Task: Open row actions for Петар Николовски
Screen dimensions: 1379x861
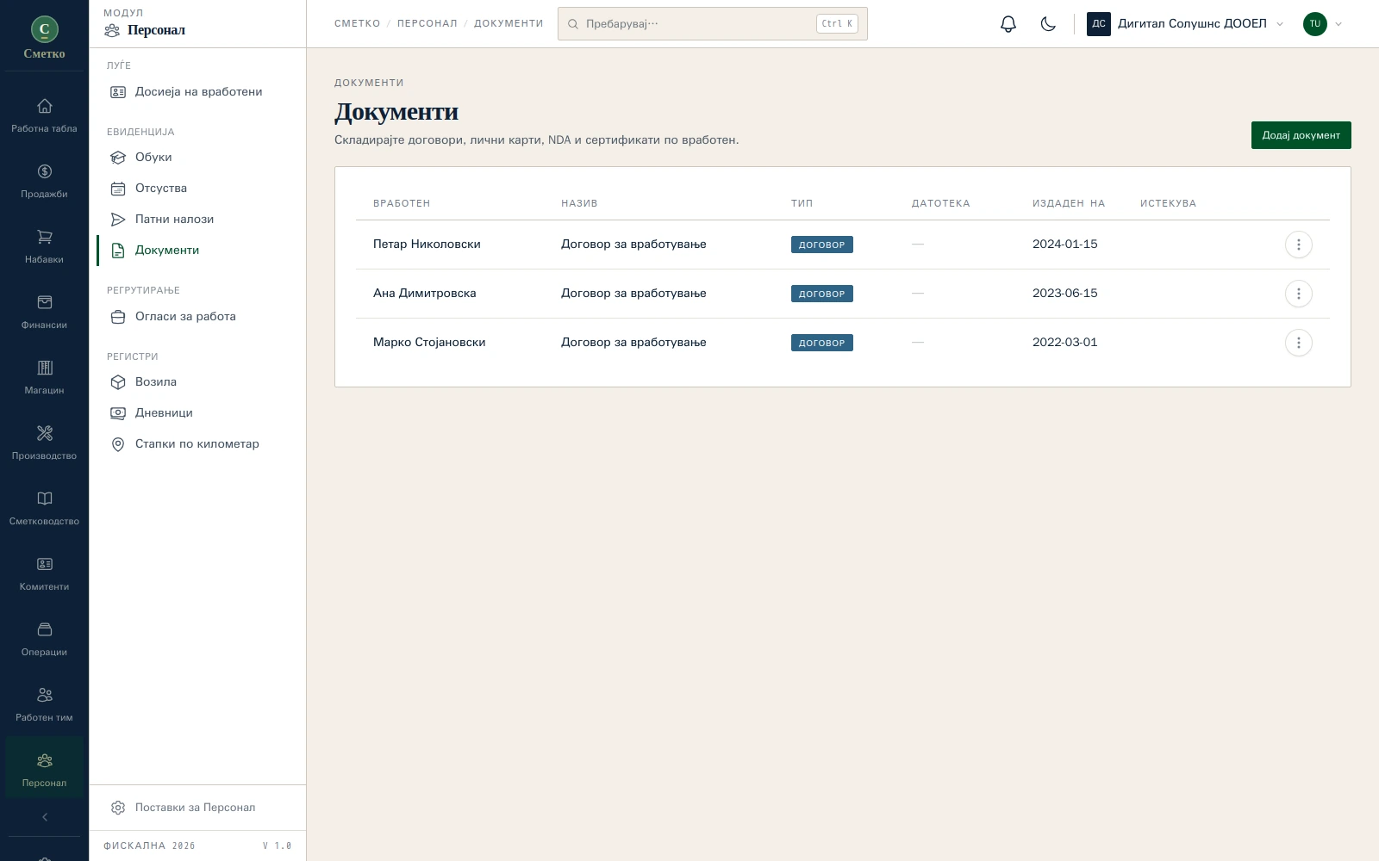Action: 1298,245
